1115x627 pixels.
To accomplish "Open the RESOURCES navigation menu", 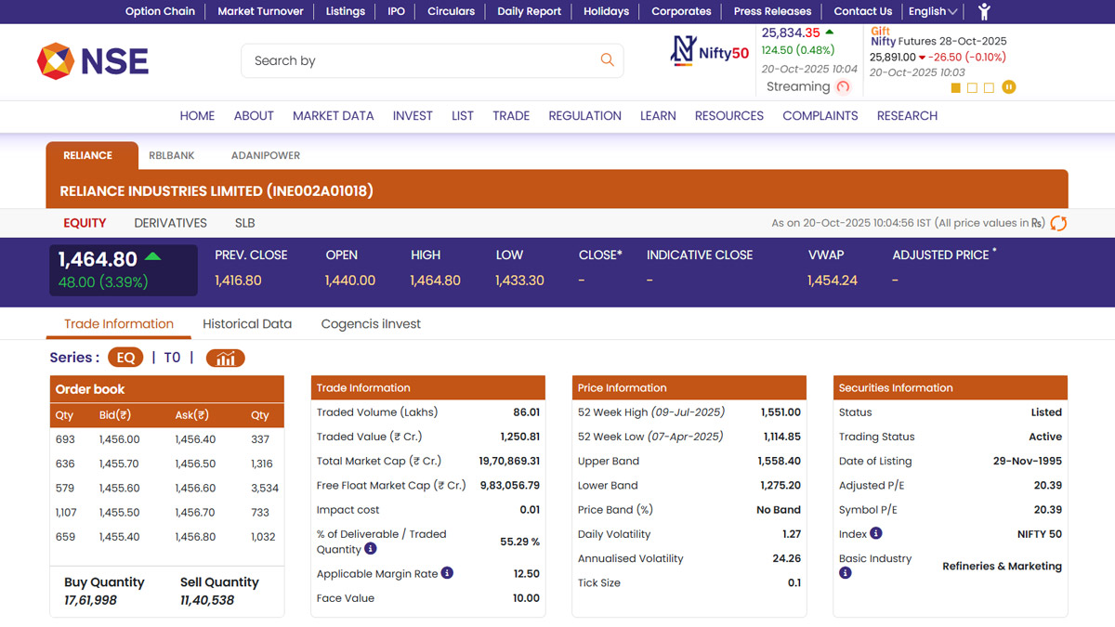I will 728,115.
